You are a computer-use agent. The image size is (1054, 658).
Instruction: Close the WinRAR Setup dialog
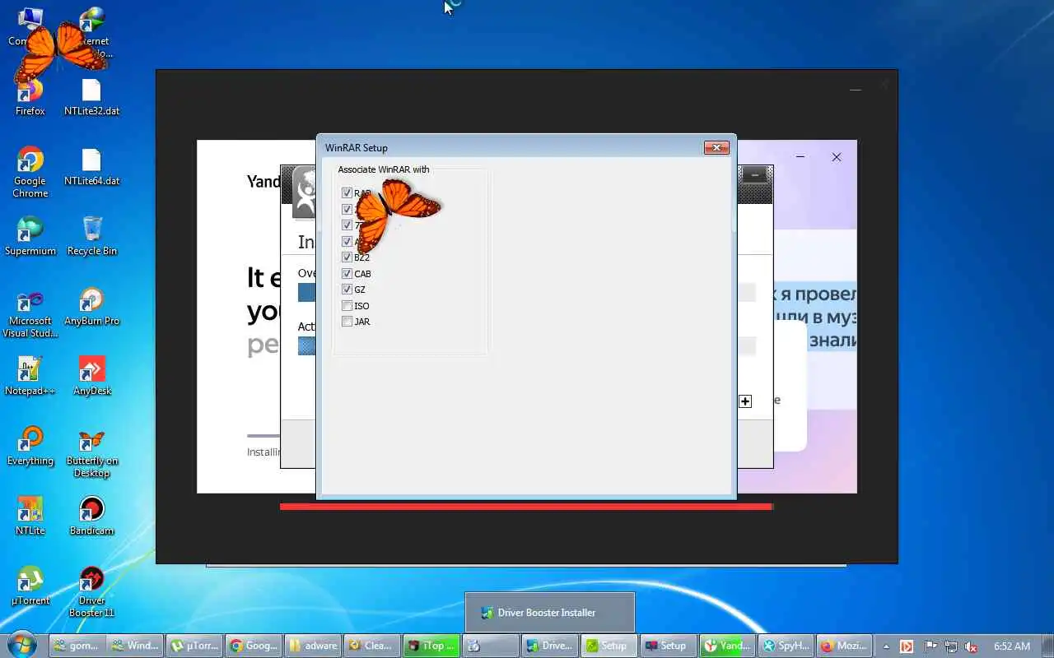point(716,148)
